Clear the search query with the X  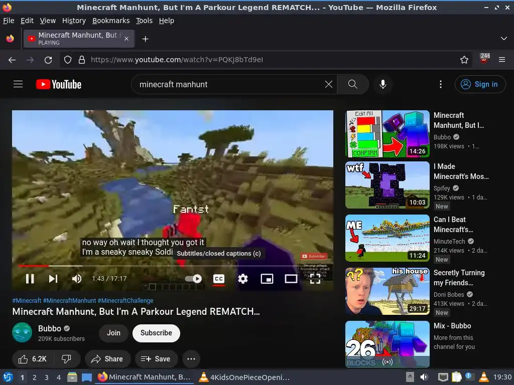pyautogui.click(x=328, y=84)
